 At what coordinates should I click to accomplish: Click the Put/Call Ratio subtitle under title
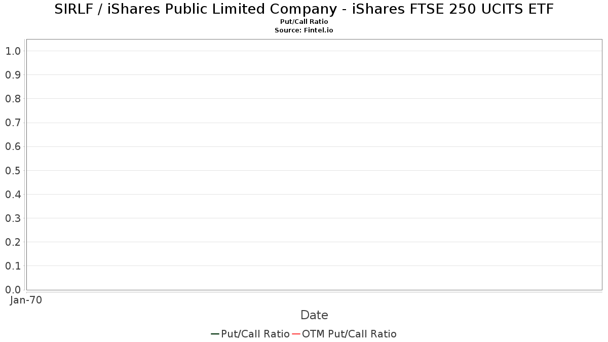pyautogui.click(x=304, y=22)
